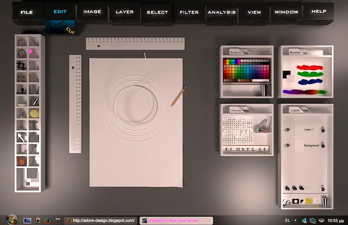
Task: Select the red brush stroke
Action: click(x=310, y=67)
